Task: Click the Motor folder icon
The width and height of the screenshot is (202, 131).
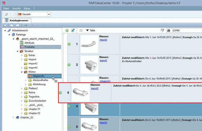Action: [x=26, y=72]
